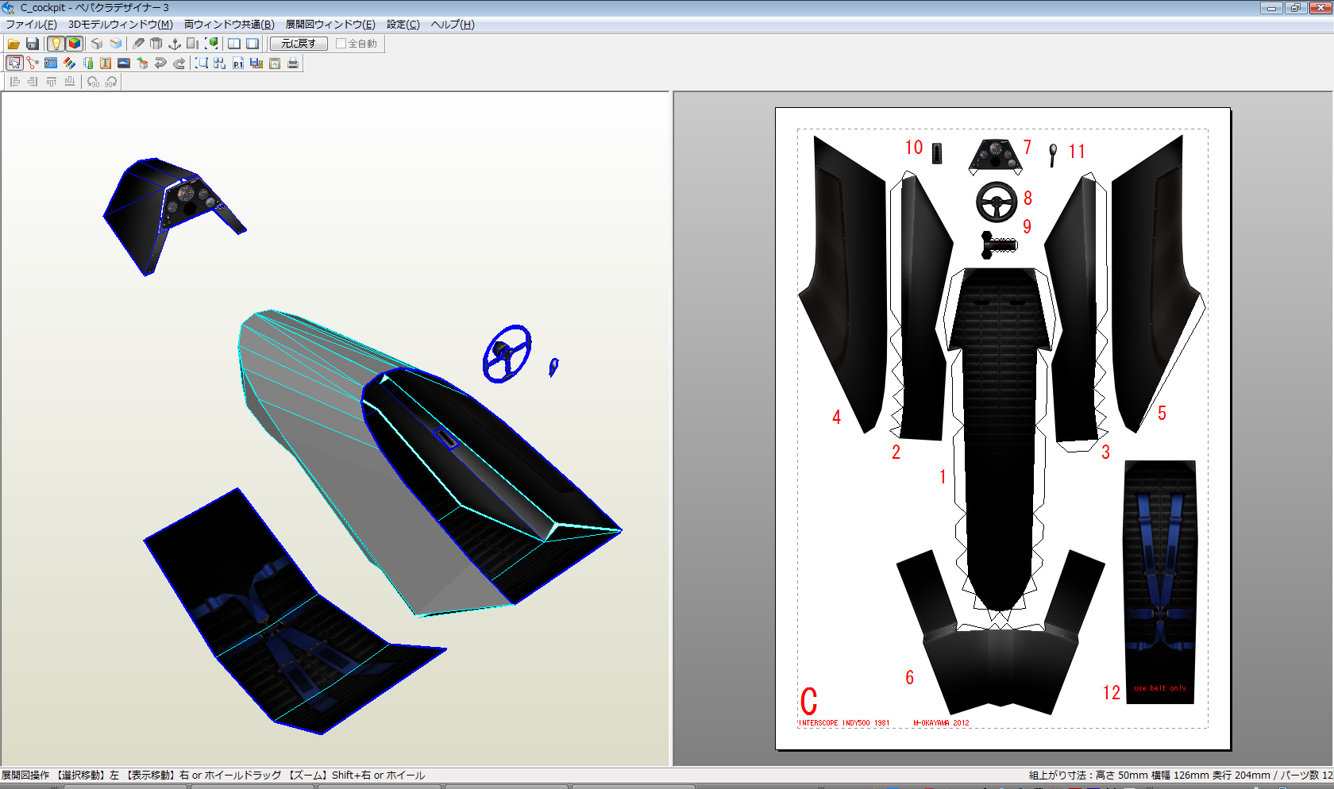Image resolution: width=1334 pixels, height=789 pixels.
Task: Select the text T tool
Action: coord(106,63)
